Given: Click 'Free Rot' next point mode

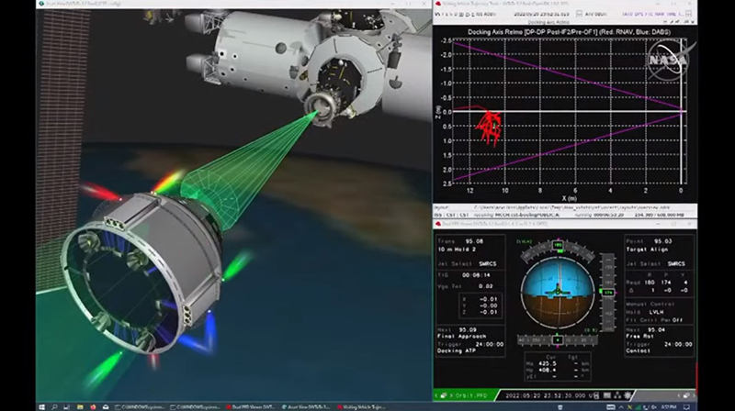Looking at the screenshot, I should (640, 336).
